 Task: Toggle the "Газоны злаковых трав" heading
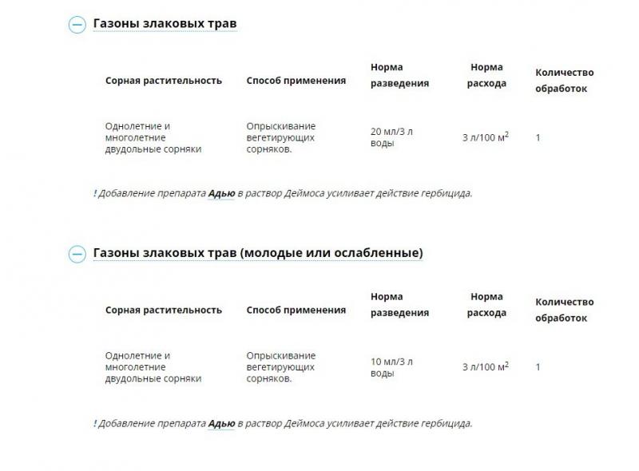(165, 24)
